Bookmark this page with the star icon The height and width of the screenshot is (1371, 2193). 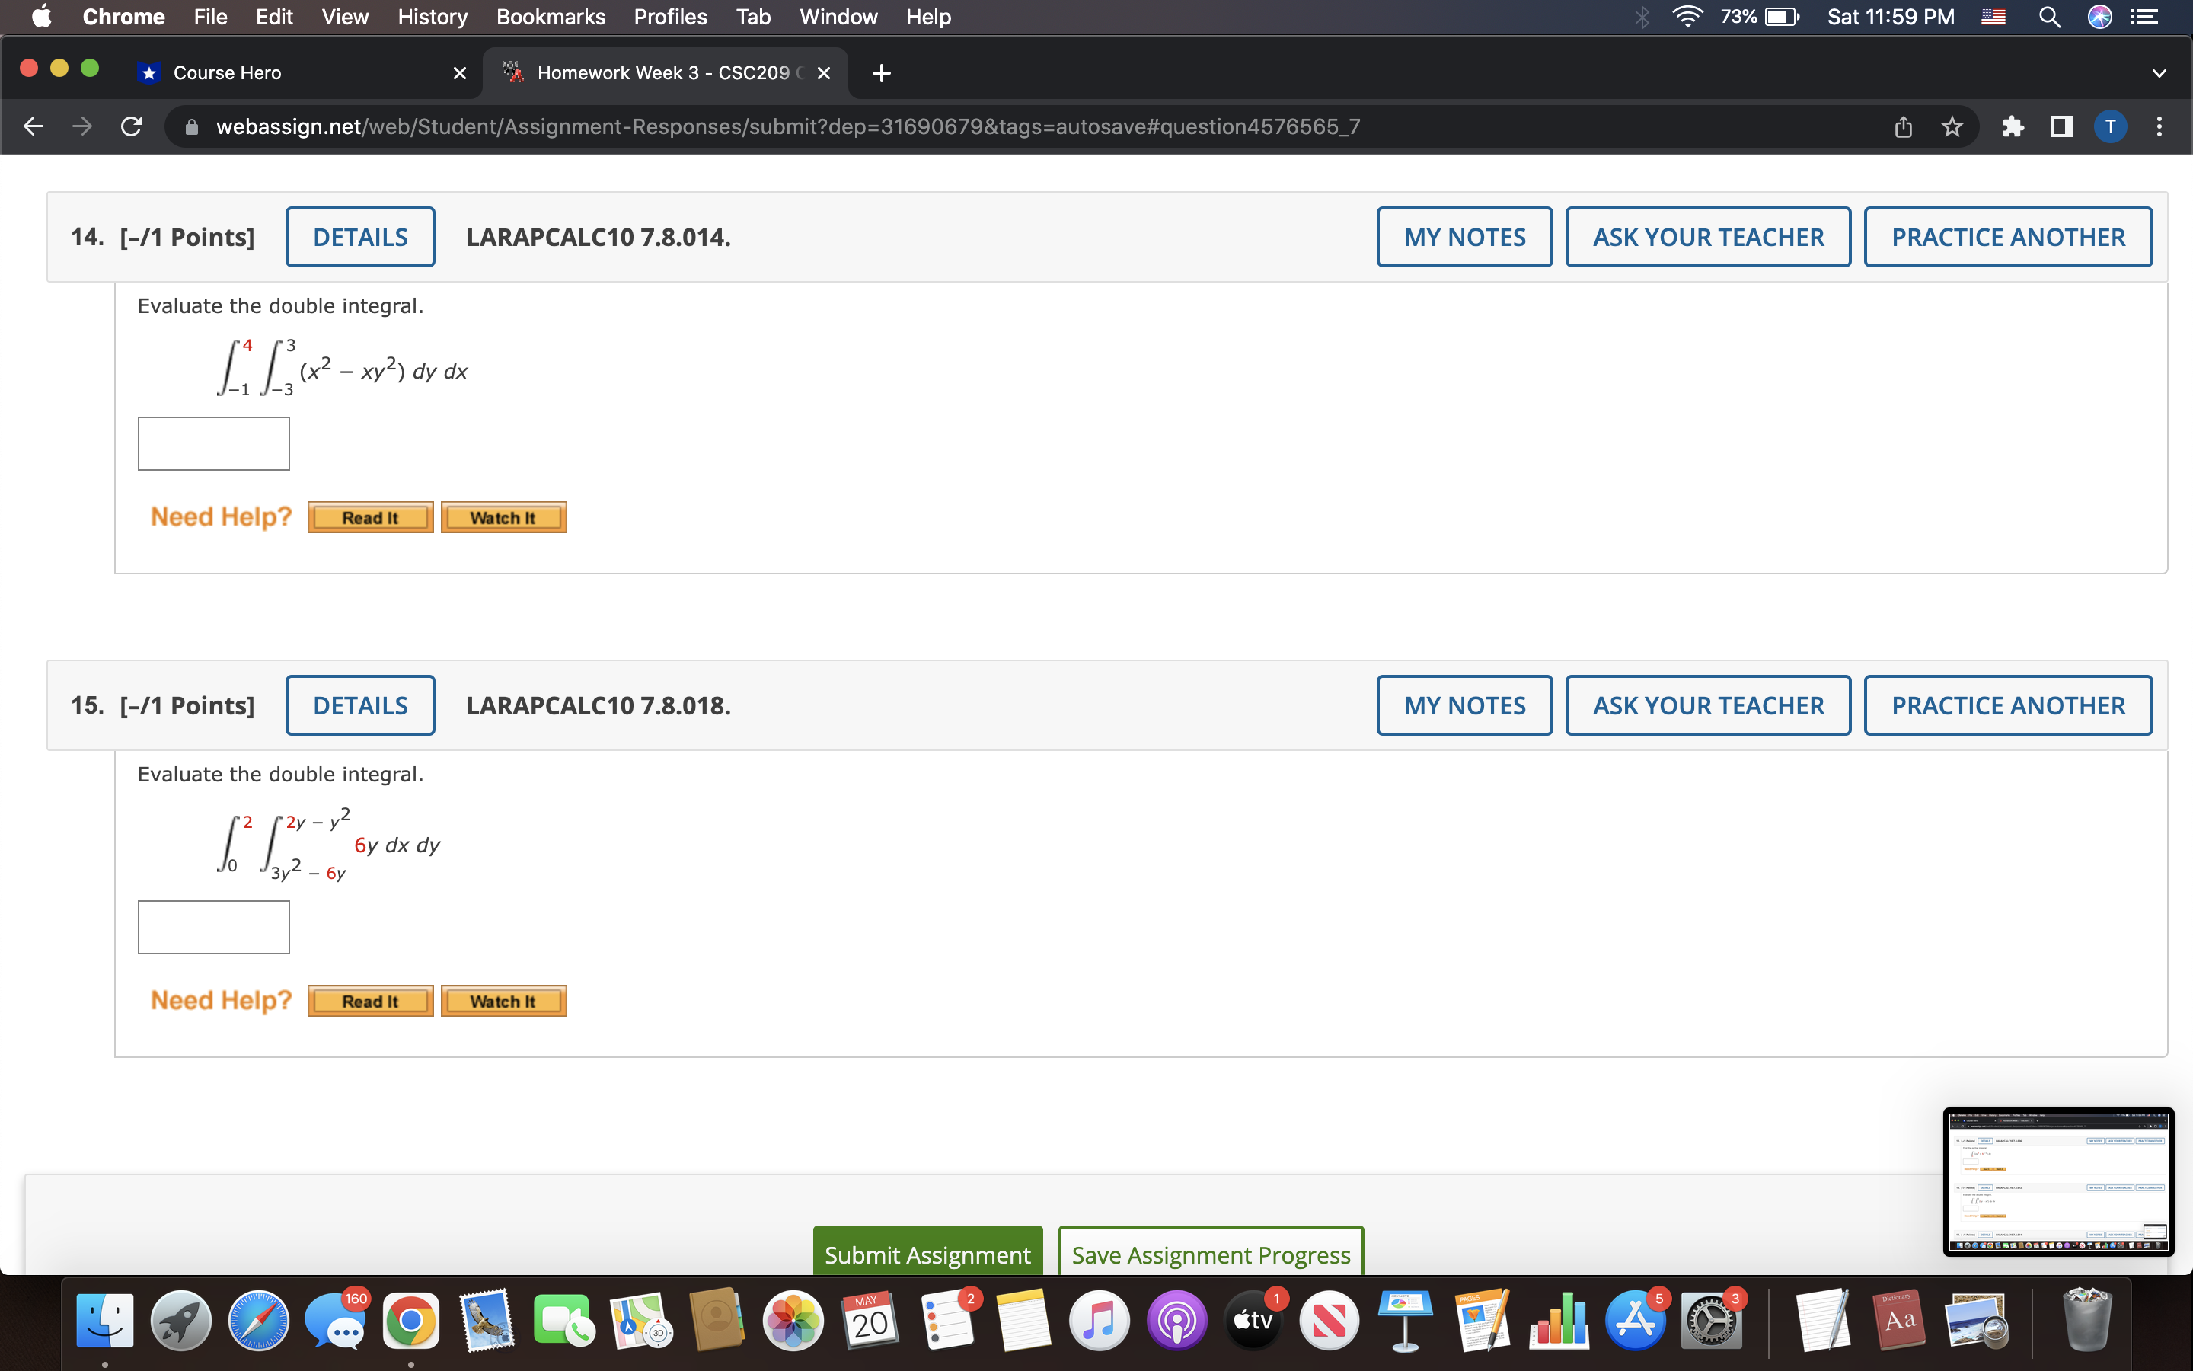[1950, 126]
